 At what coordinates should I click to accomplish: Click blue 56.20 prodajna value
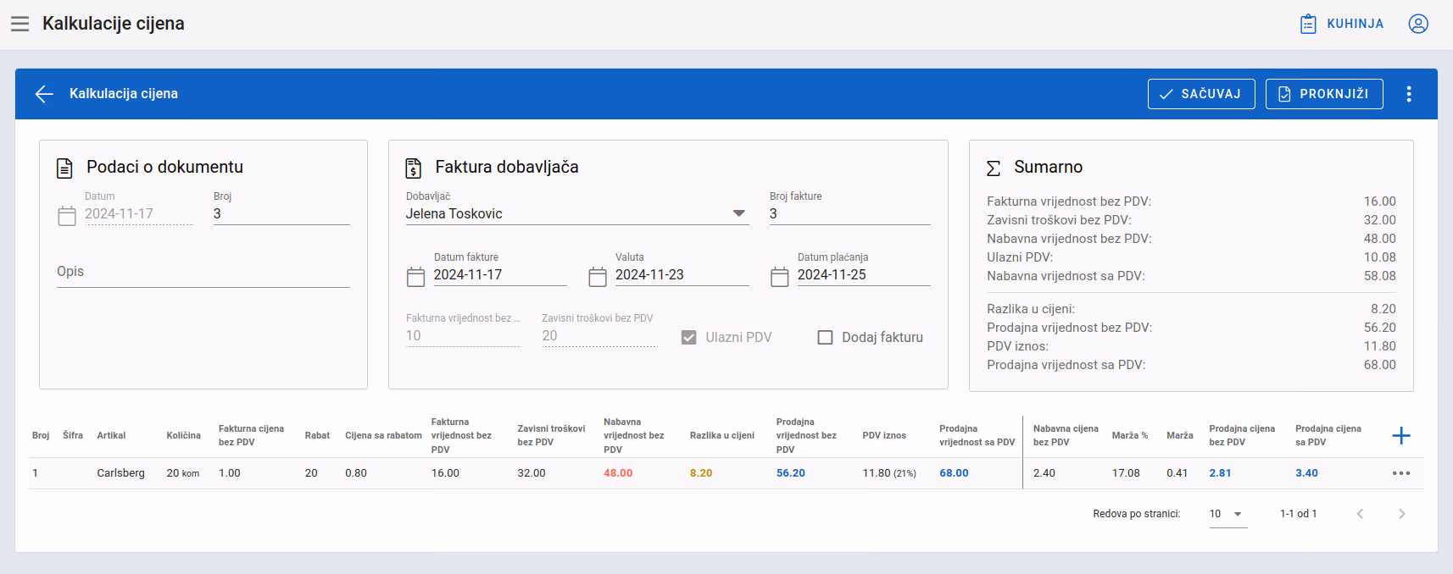(791, 473)
